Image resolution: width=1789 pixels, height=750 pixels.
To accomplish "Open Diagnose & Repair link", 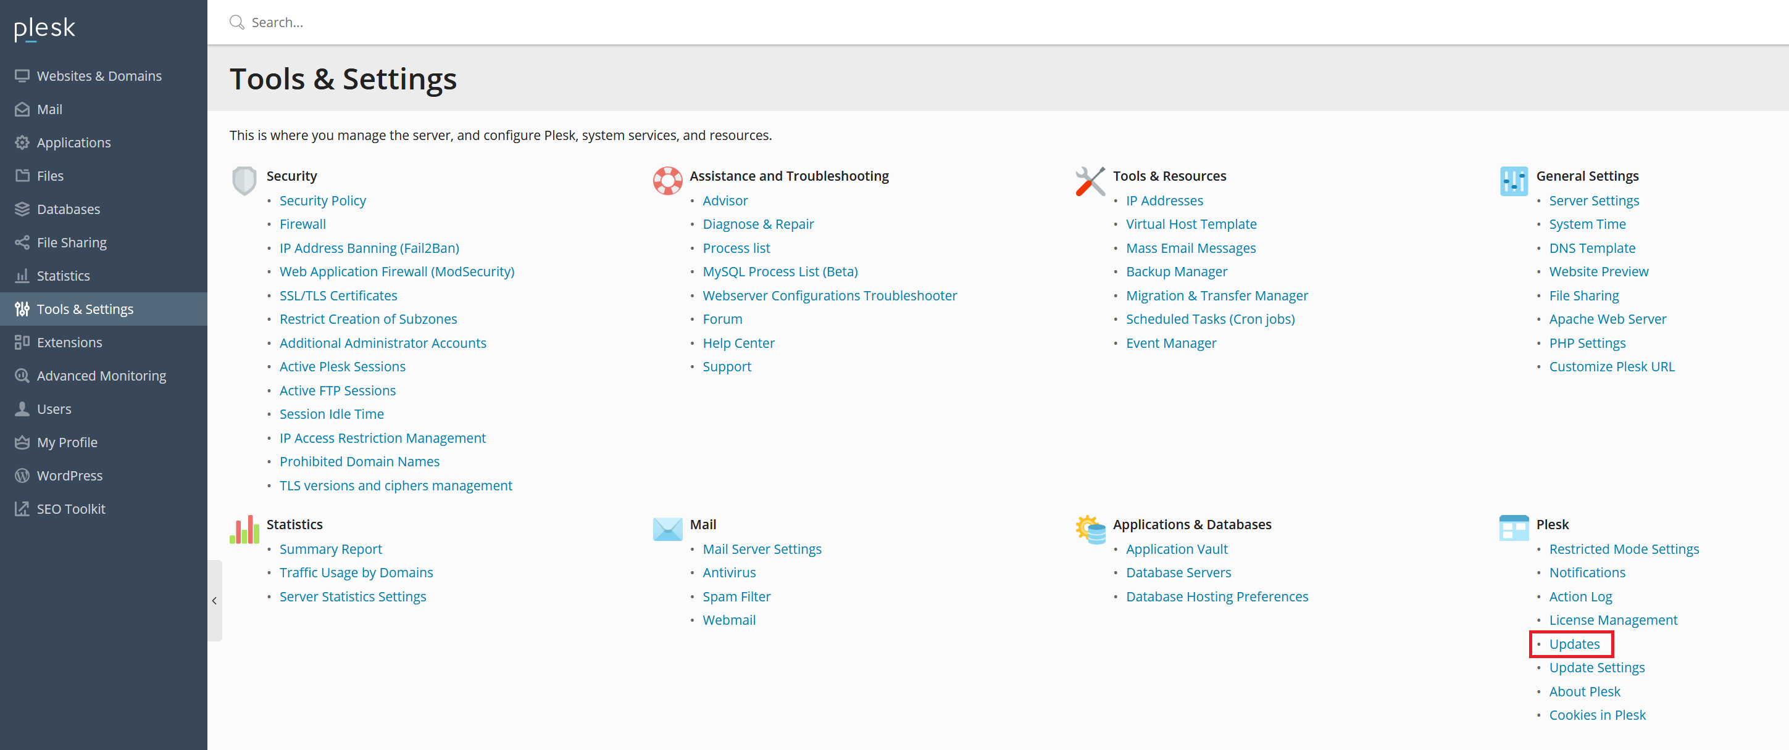I will pos(757,224).
